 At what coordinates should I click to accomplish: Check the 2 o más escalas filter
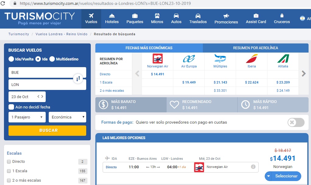pyautogui.click(x=9, y=180)
